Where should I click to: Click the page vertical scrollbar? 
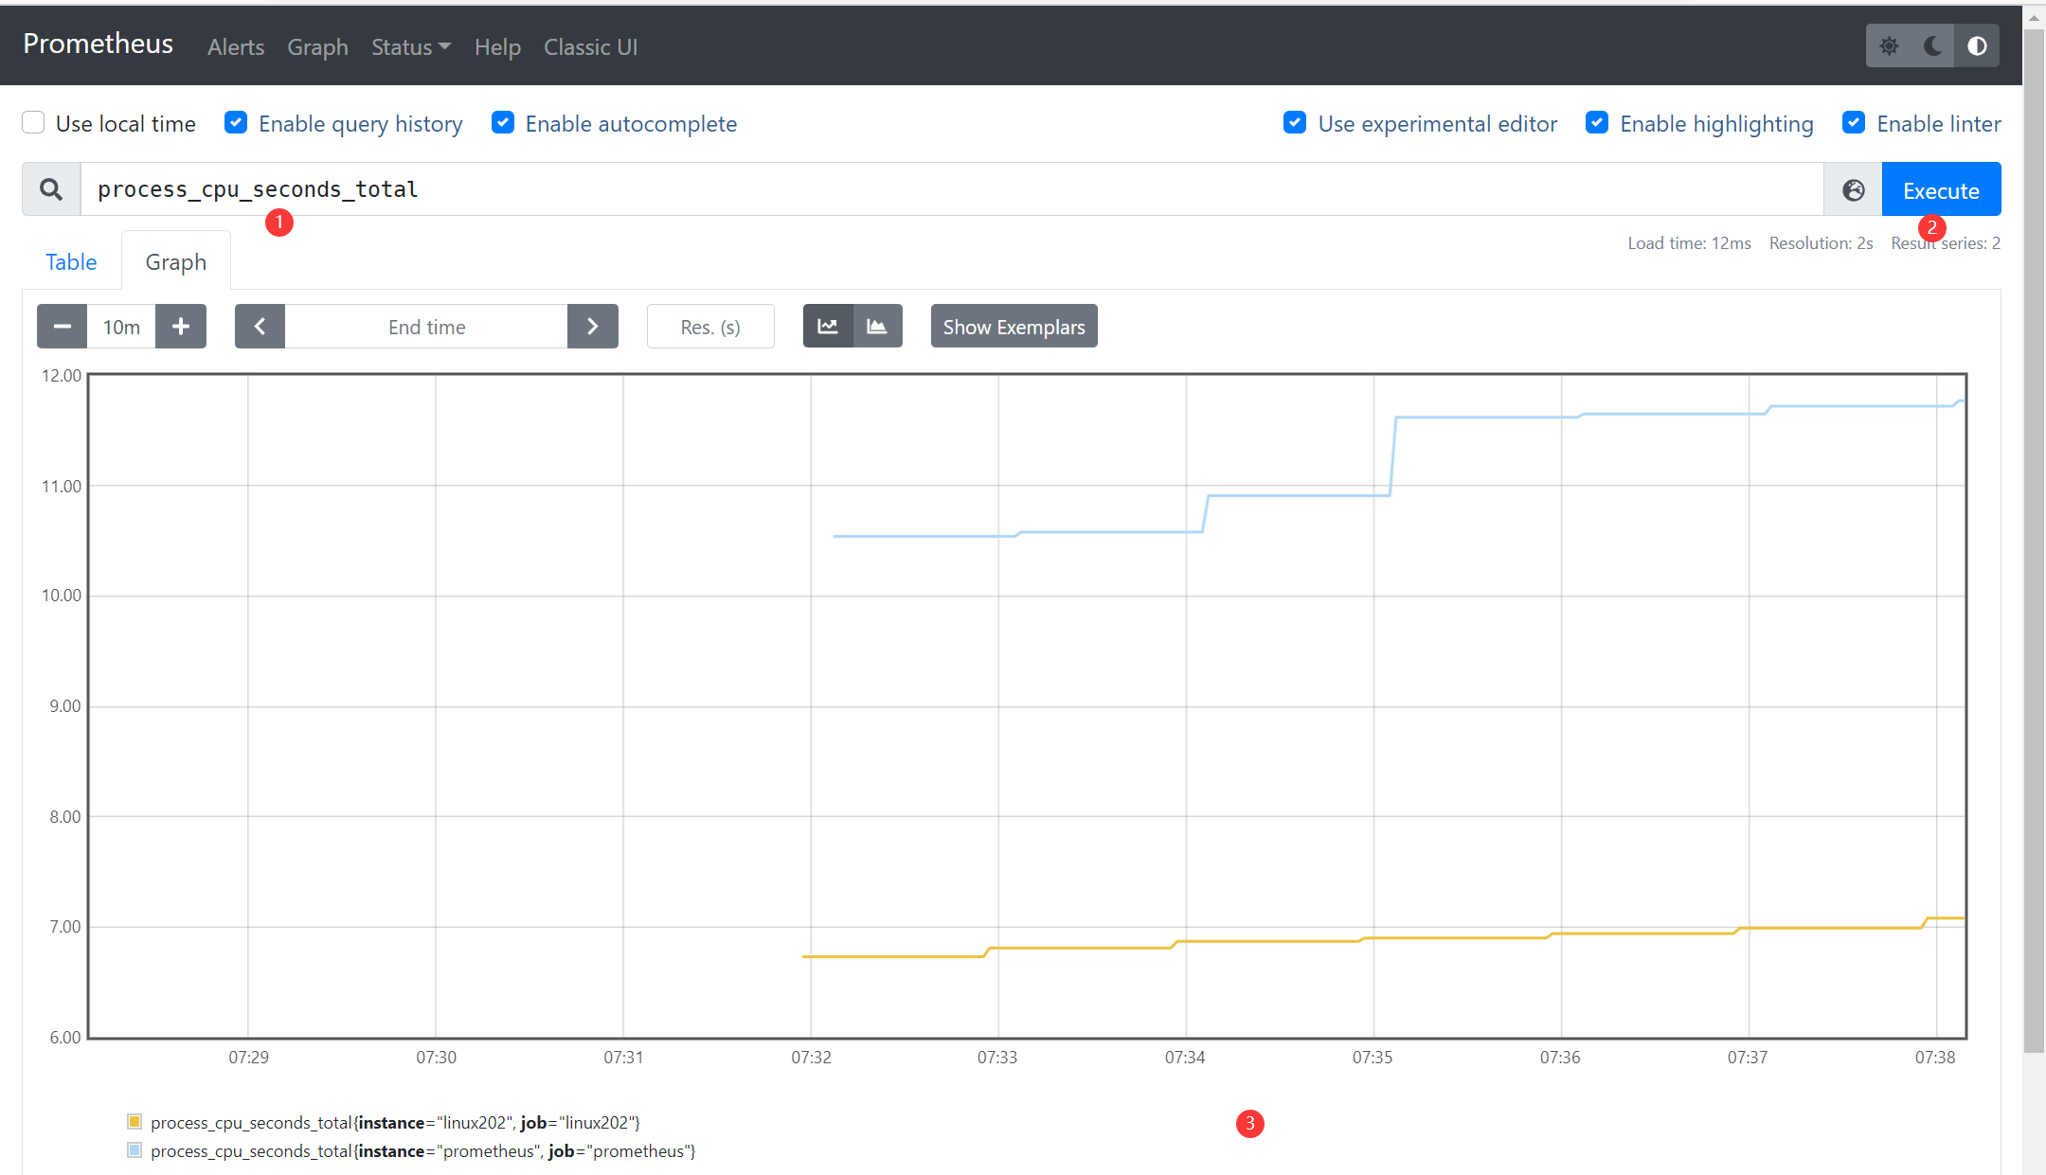[x=2034, y=540]
